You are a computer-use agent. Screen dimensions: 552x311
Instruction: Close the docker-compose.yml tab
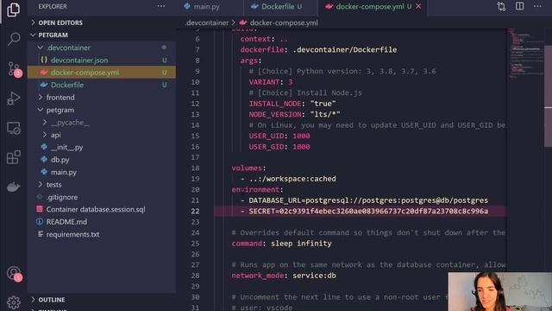pyautogui.click(x=418, y=6)
